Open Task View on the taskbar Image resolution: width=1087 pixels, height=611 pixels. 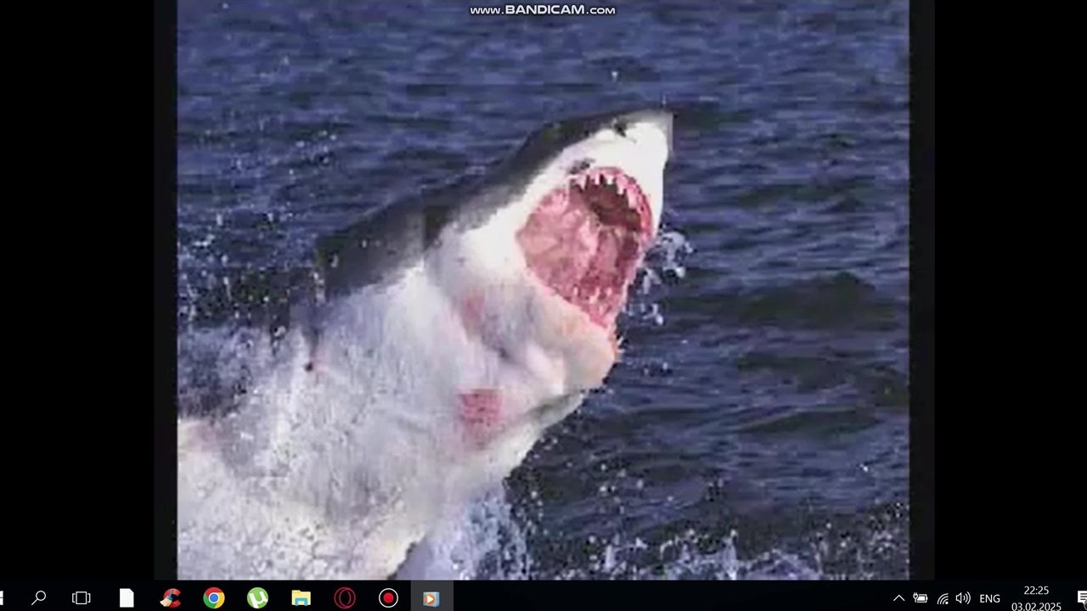82,598
